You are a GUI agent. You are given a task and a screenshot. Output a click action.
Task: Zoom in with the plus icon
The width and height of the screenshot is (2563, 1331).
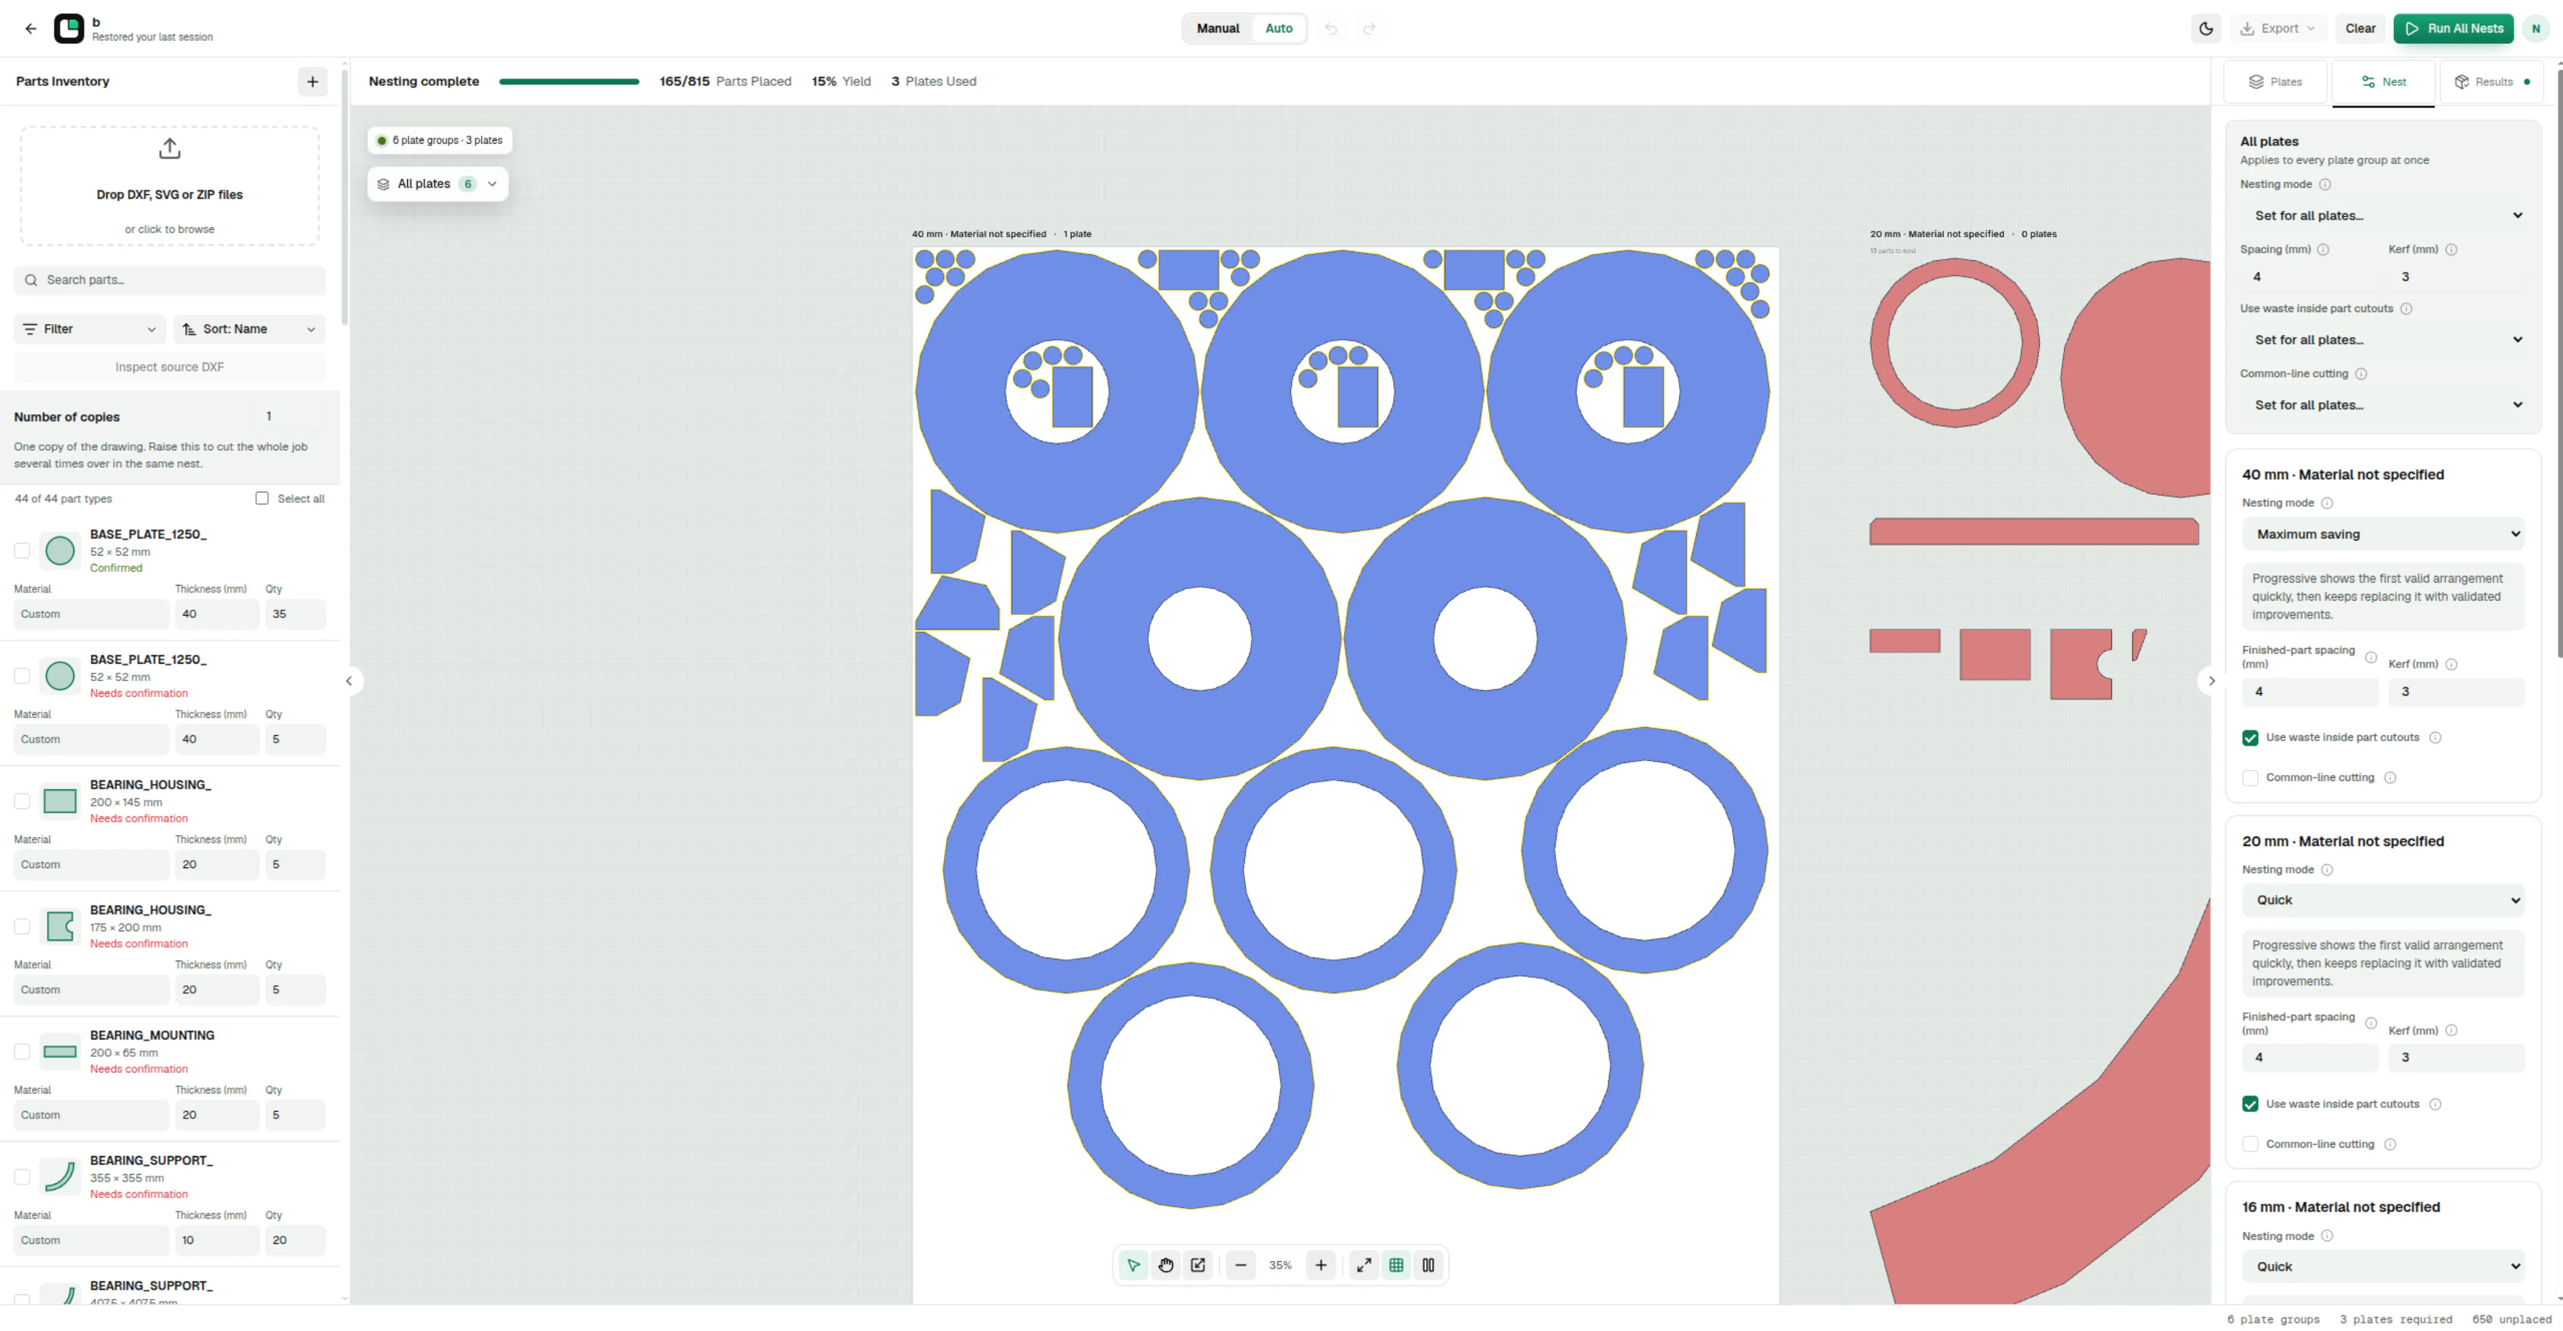tap(1320, 1265)
